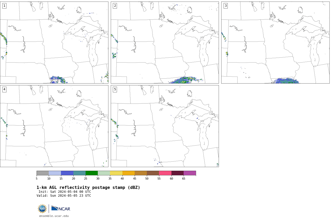Open ensemble member 1 reflectivity map
The height and width of the screenshot is (219, 332).
coord(54,43)
